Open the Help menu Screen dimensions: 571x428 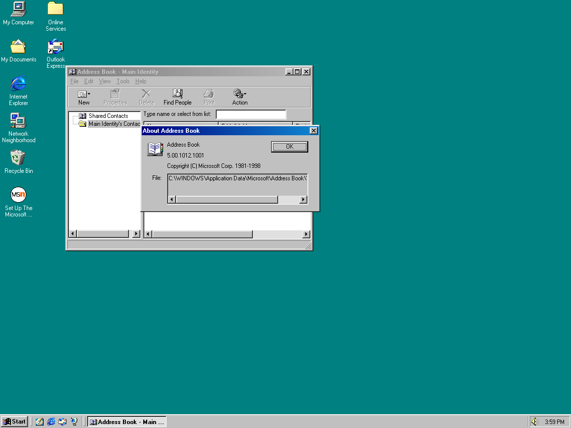click(x=141, y=81)
